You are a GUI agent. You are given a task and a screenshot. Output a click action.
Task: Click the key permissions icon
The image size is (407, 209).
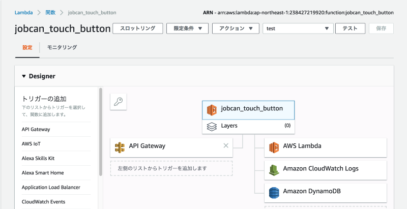(119, 102)
